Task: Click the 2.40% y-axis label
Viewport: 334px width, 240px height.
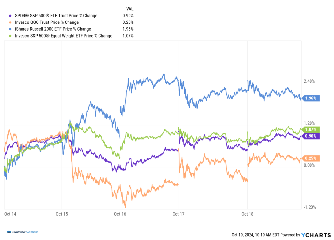Action: 309,81
